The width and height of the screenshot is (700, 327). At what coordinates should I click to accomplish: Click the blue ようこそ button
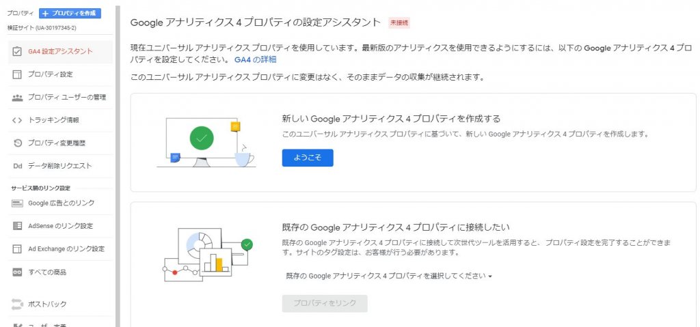[308, 158]
